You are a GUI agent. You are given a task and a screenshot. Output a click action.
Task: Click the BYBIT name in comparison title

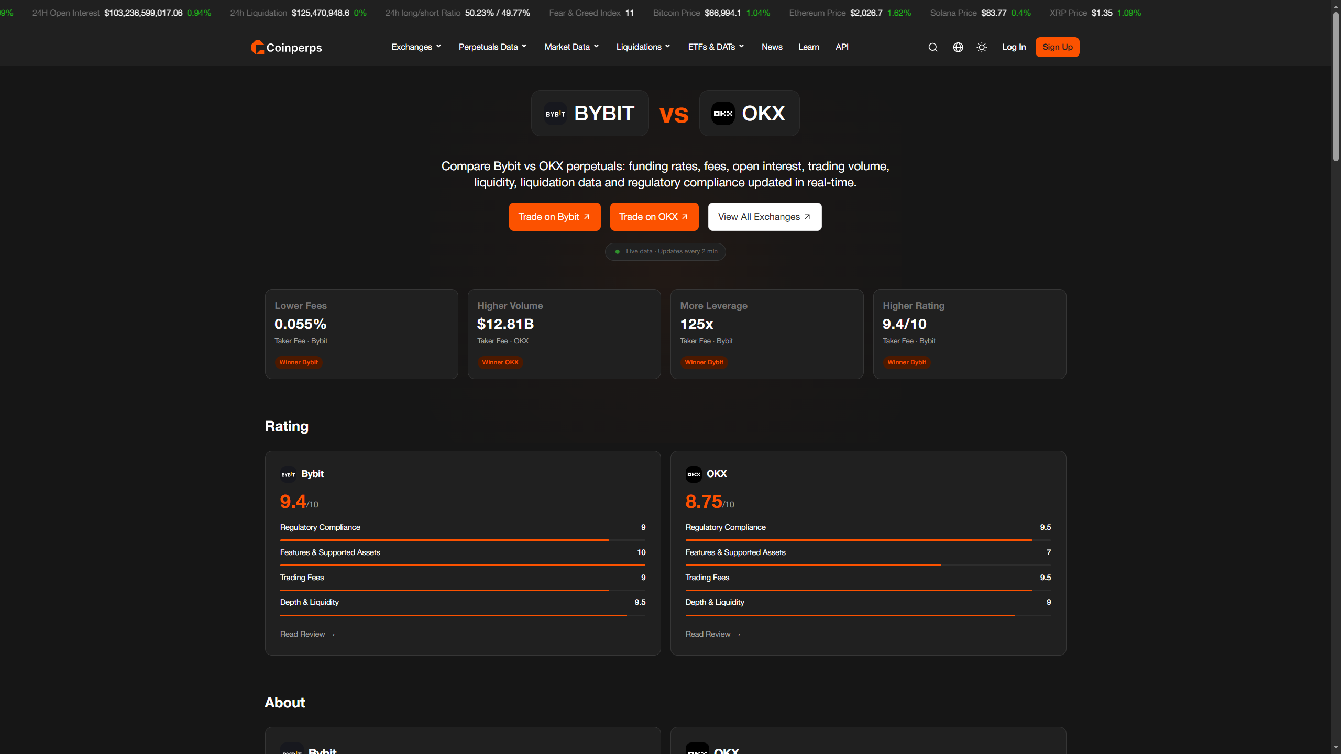[604, 113]
